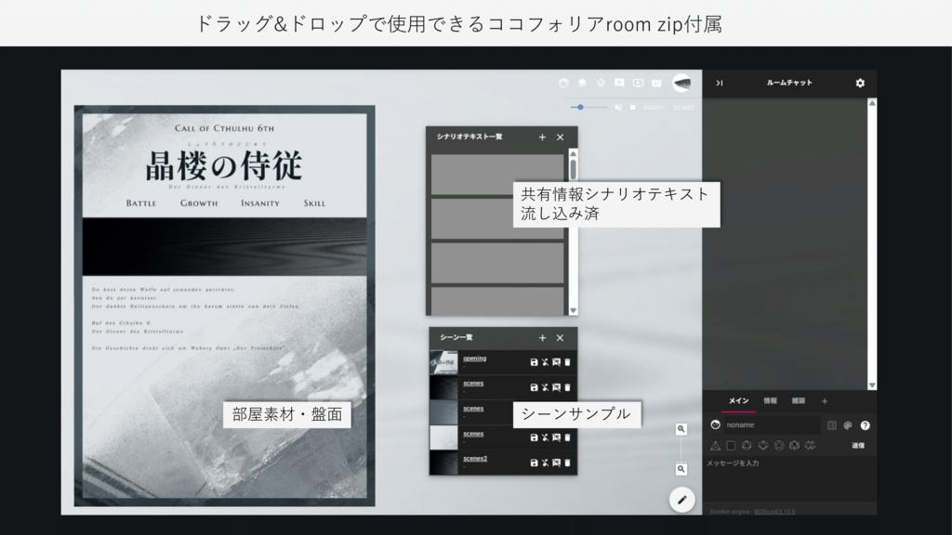Select the 晶楼の侍従 cover image on board
Image resolution: width=952 pixels, height=535 pixels.
(225, 306)
